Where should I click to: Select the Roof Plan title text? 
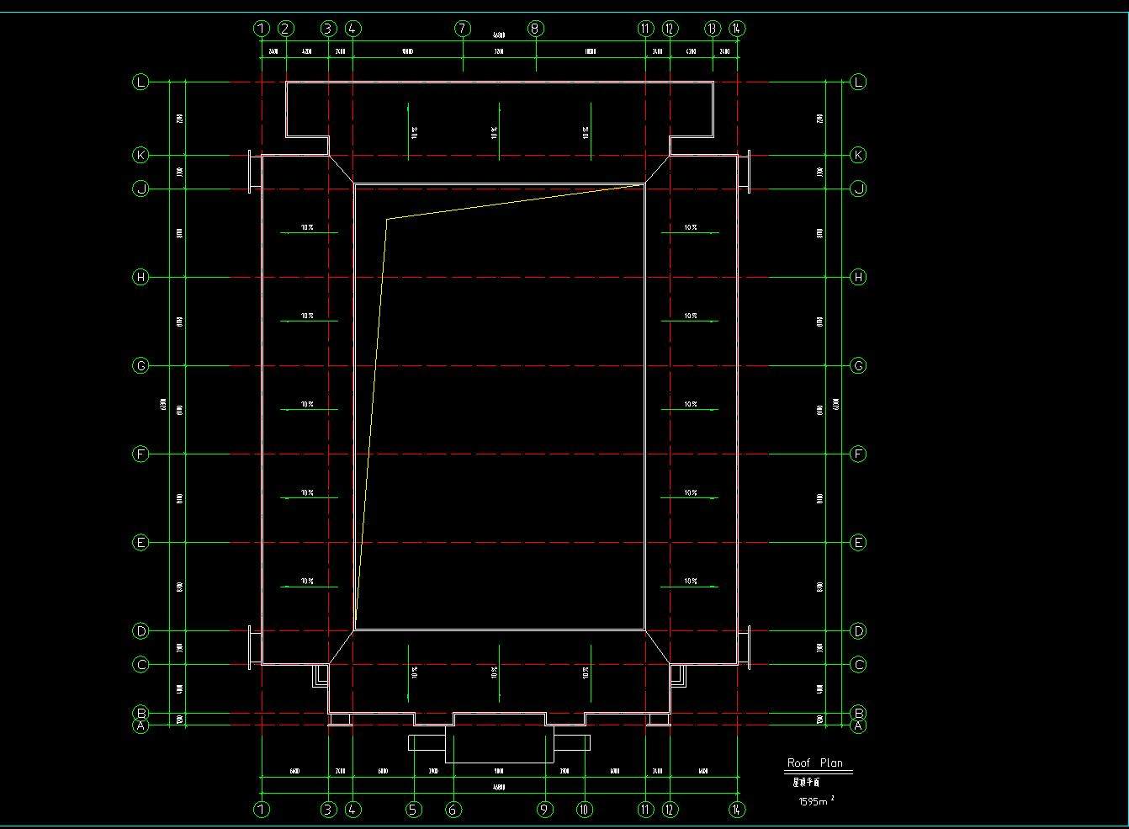tap(814, 763)
